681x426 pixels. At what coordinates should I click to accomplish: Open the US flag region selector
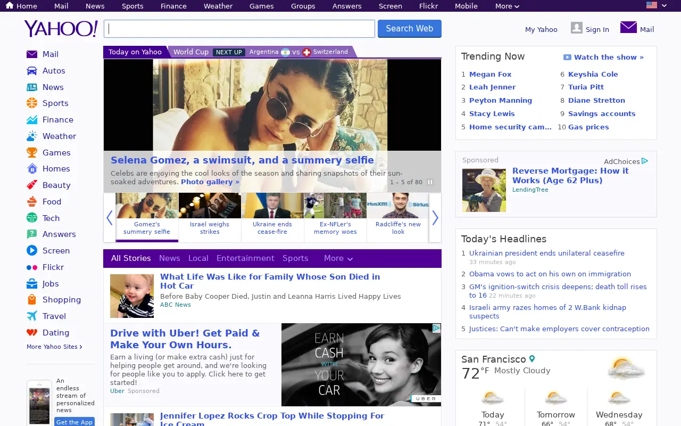[x=657, y=5]
